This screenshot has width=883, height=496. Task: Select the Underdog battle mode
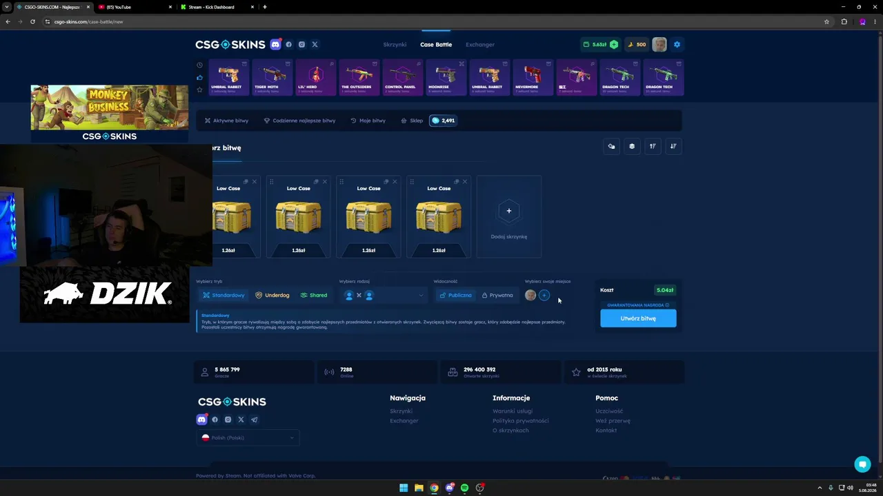coord(272,296)
